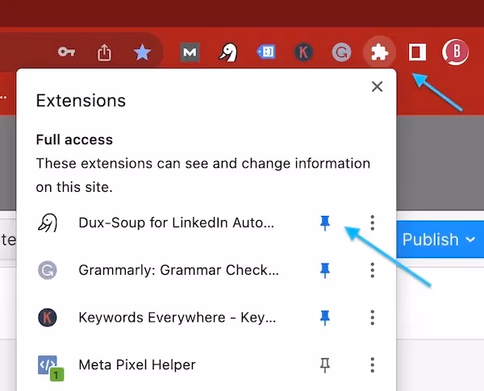Screen dimensions: 484x391
Task: Close the Extensions popup
Action: coord(378,87)
